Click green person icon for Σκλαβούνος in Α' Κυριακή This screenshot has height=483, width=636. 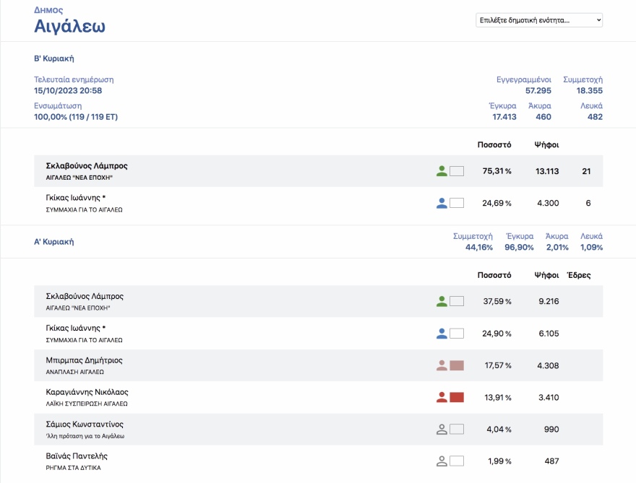(x=442, y=301)
